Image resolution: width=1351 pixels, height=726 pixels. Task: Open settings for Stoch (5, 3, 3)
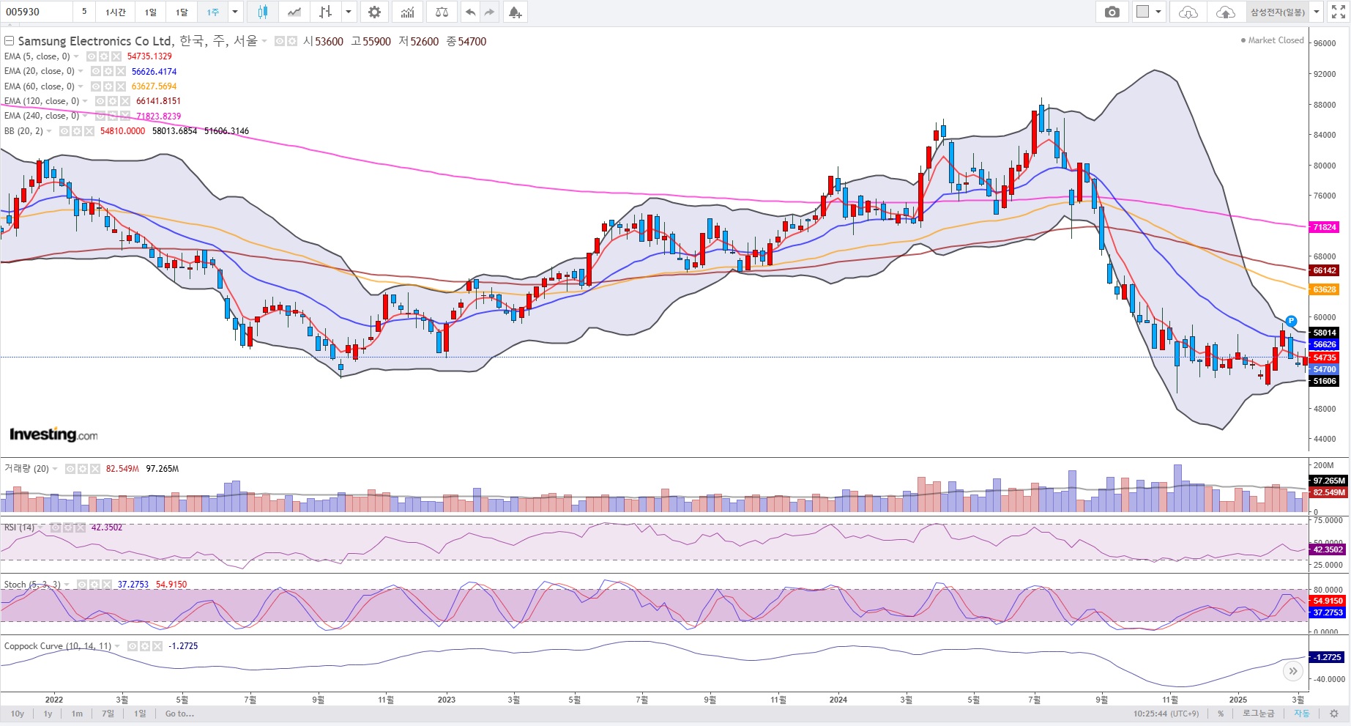point(94,585)
